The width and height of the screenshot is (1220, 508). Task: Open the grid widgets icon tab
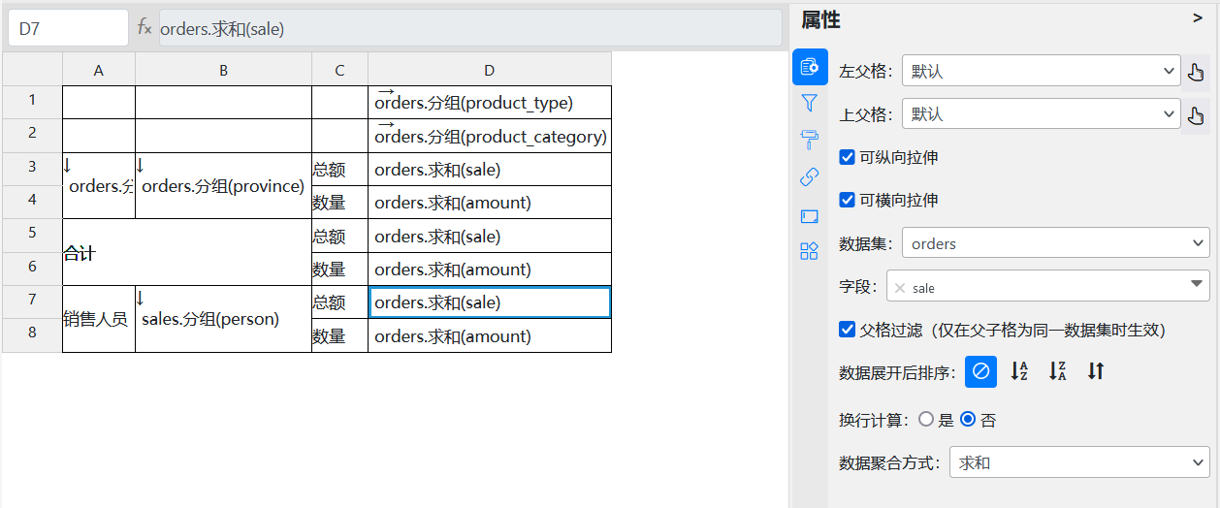(810, 251)
